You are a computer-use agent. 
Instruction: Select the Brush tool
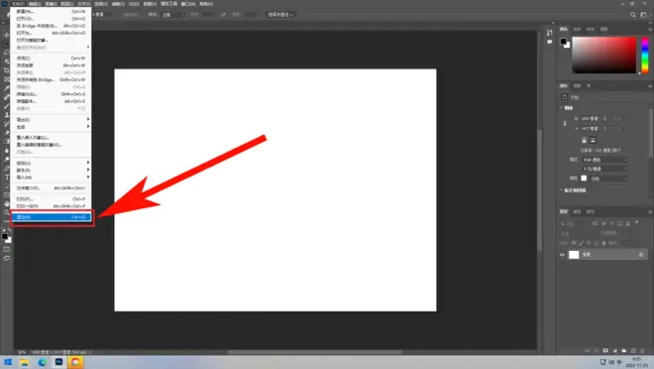6,105
